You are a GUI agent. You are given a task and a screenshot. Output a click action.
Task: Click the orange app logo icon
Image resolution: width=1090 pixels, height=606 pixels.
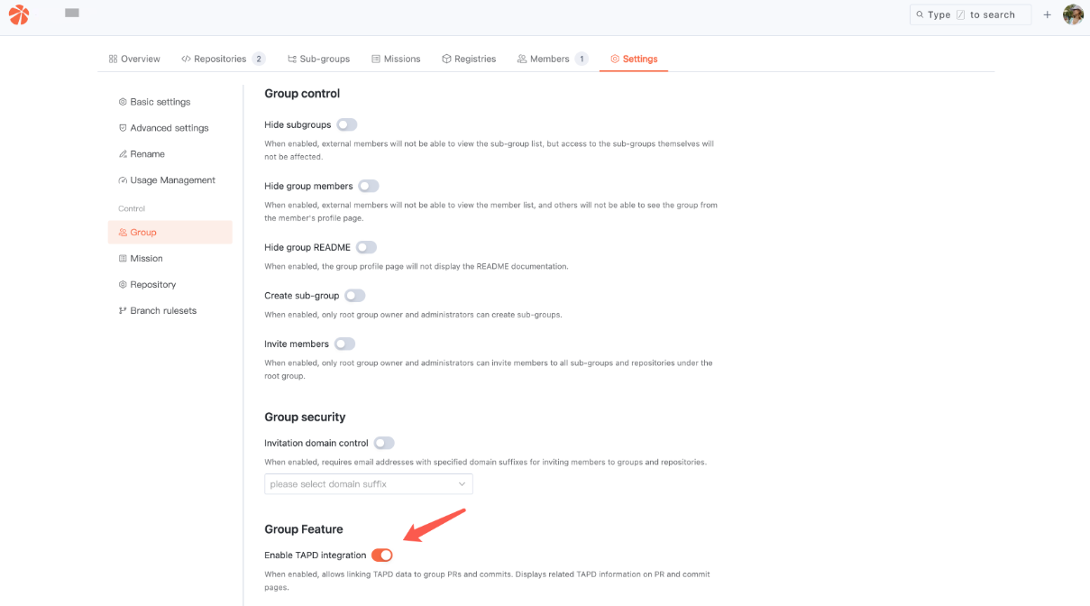pyautogui.click(x=19, y=14)
